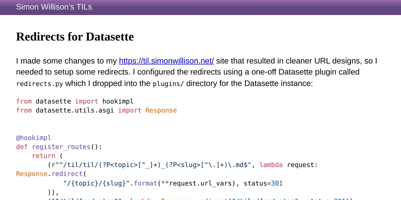Image resolution: width=401 pixels, height=200 pixels.
Task: Click the code line containing 'status=301'
Action: click(x=173, y=183)
